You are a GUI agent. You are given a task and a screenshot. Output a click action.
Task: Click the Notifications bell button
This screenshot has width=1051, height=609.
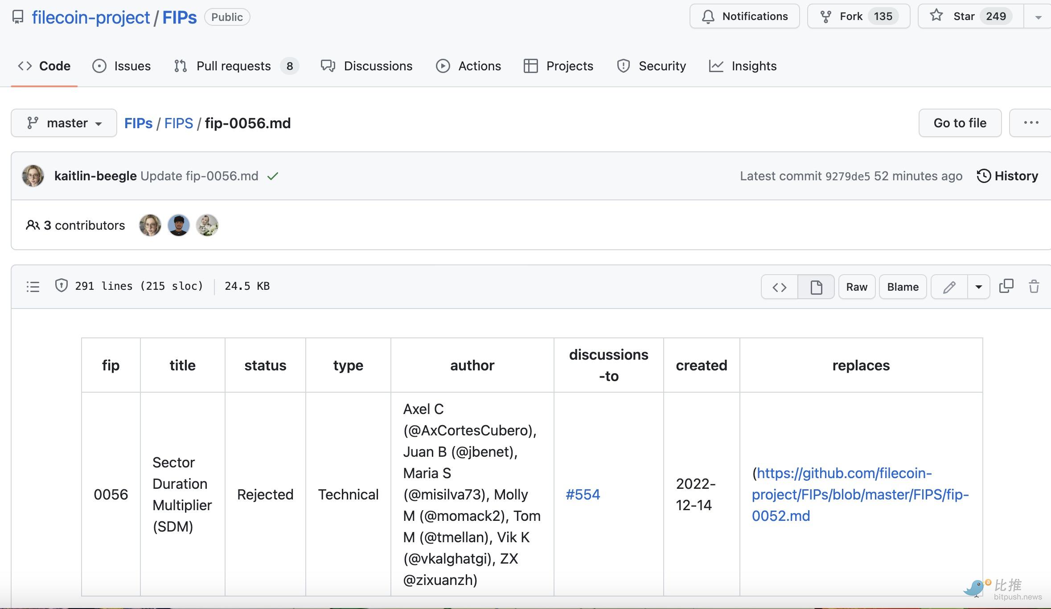click(x=744, y=16)
